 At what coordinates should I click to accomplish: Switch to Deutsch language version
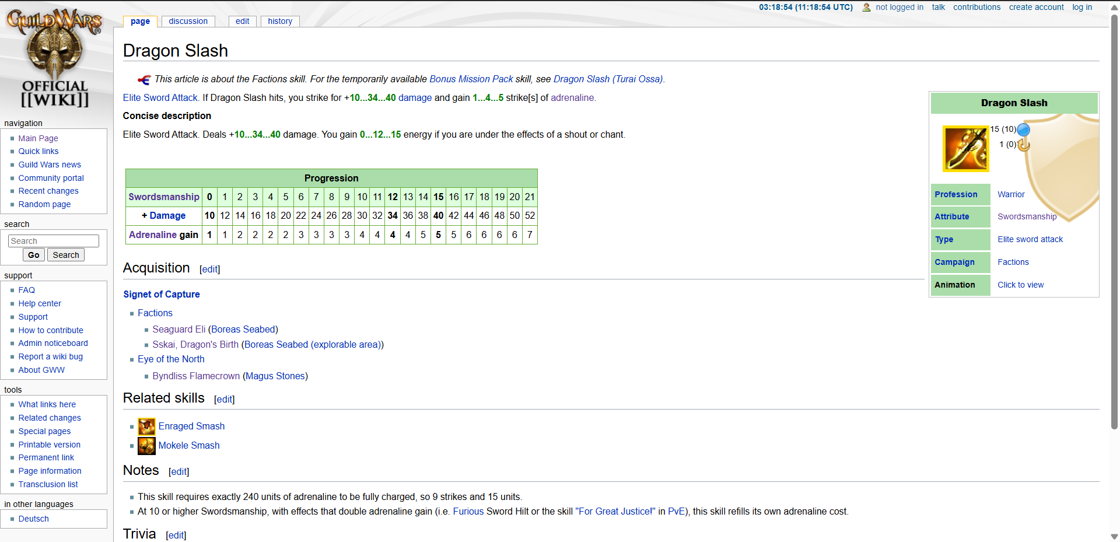(x=33, y=519)
